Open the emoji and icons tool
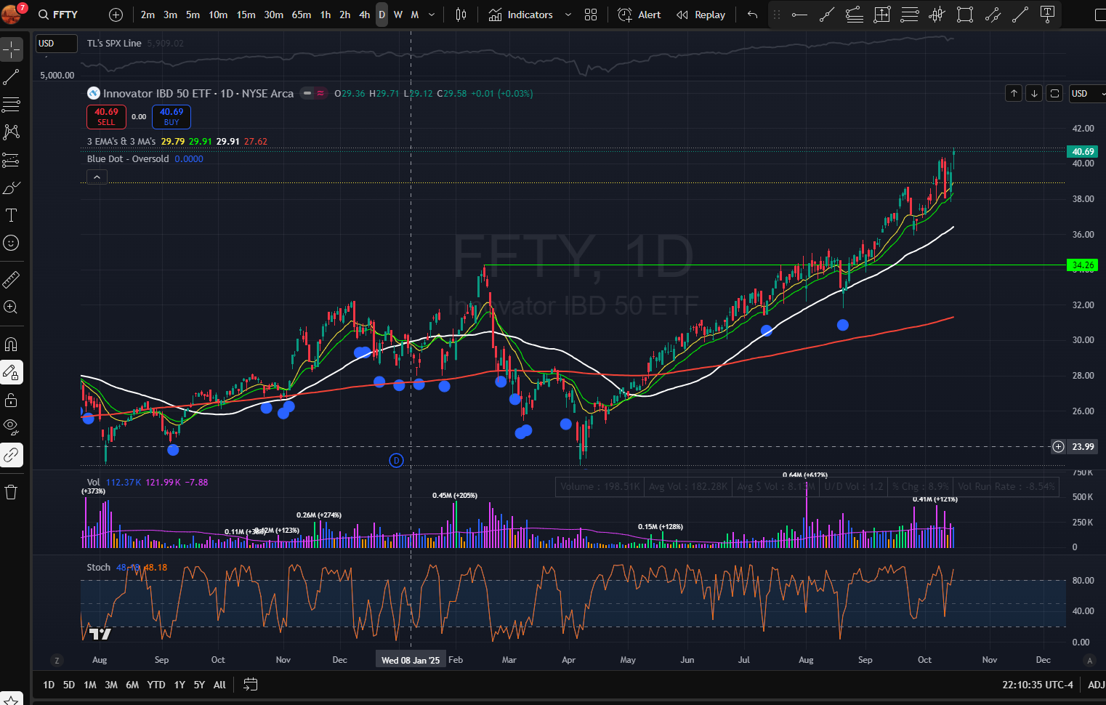The width and height of the screenshot is (1106, 705). click(12, 243)
